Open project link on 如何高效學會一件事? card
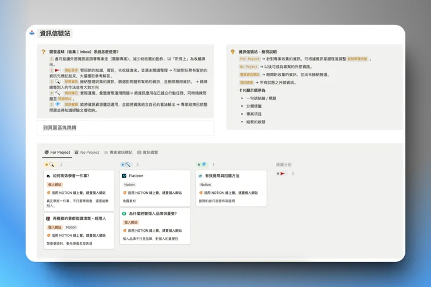 [x=76, y=193]
